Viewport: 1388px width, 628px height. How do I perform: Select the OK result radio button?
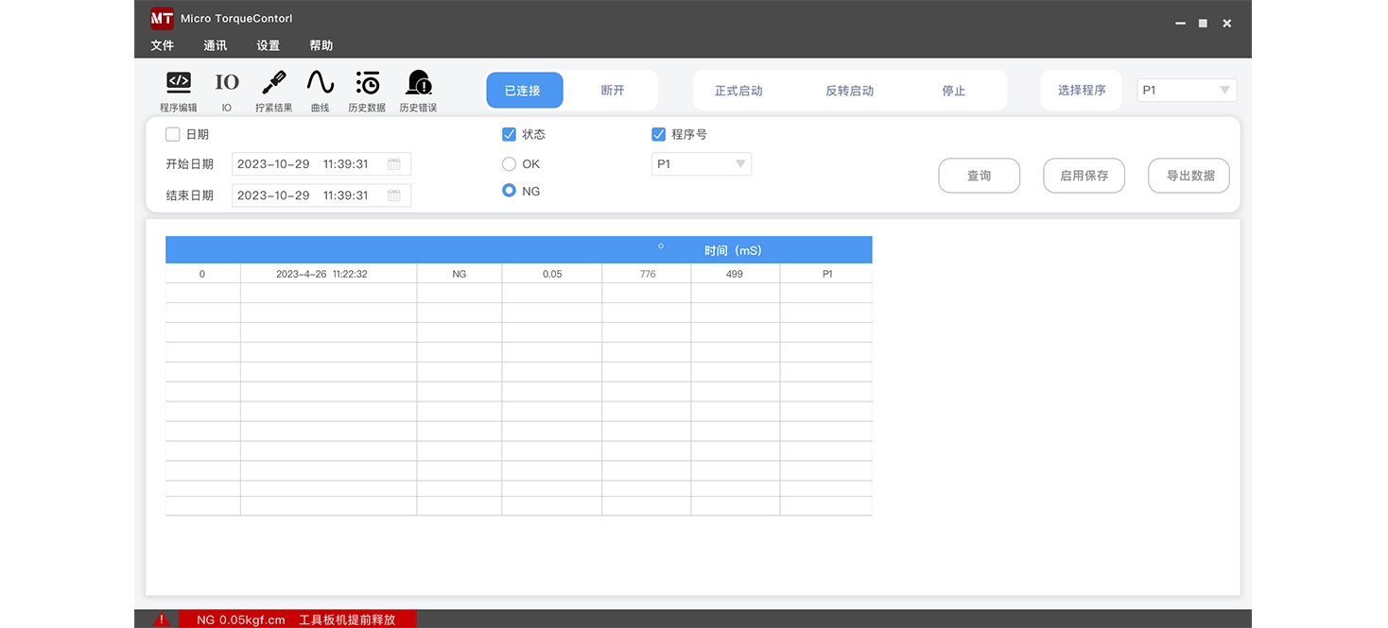[x=509, y=163]
